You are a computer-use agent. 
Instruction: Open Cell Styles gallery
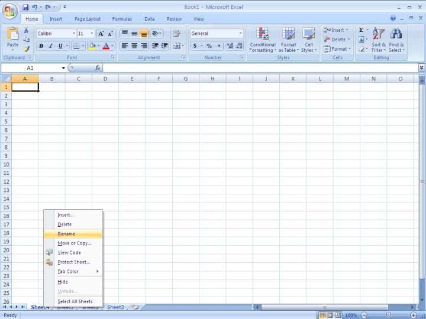[309, 40]
